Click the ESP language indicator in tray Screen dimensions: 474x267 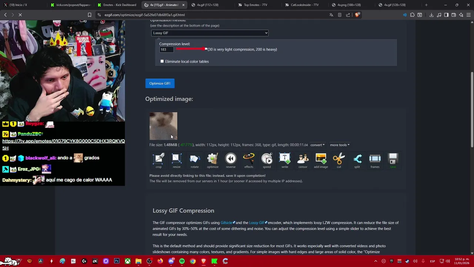(x=432, y=261)
